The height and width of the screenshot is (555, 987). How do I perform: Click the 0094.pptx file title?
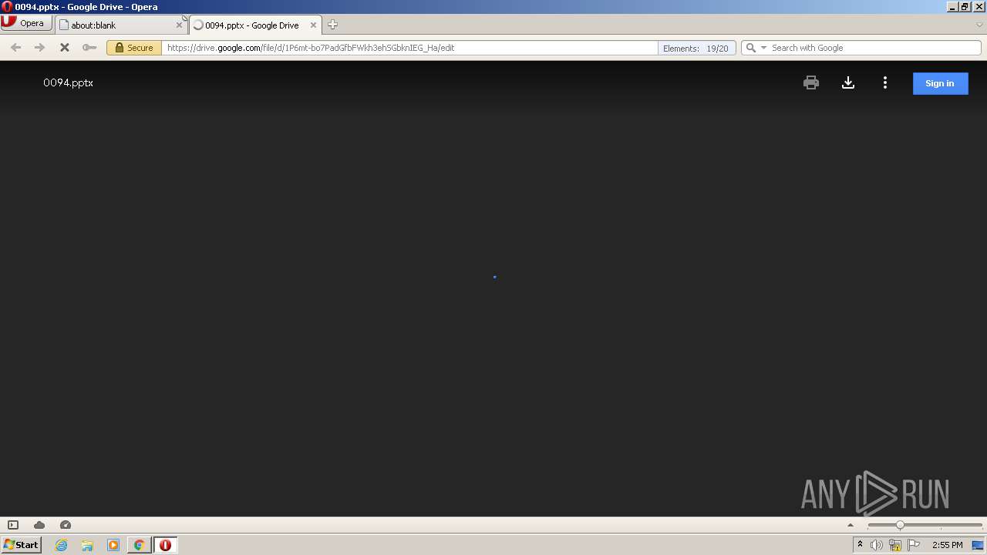(x=68, y=82)
